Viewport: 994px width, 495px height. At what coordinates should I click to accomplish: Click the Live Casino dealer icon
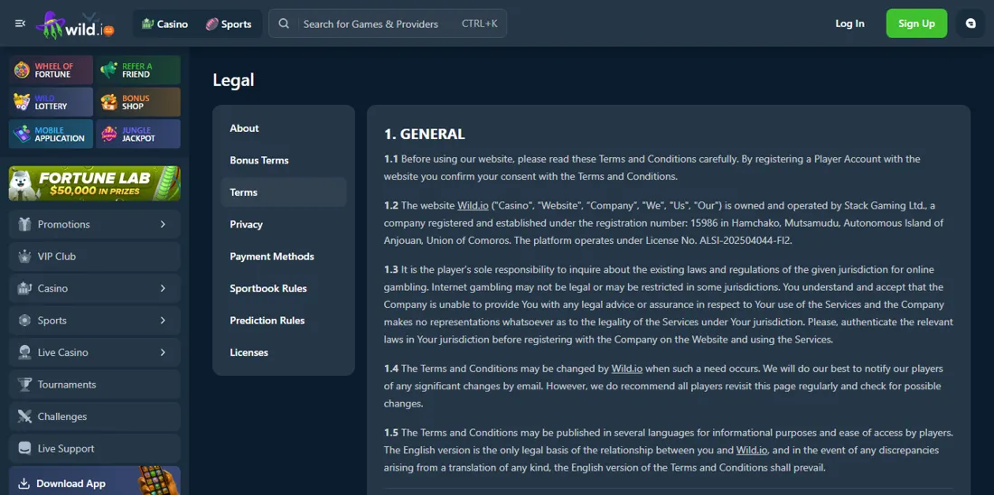pyautogui.click(x=24, y=352)
